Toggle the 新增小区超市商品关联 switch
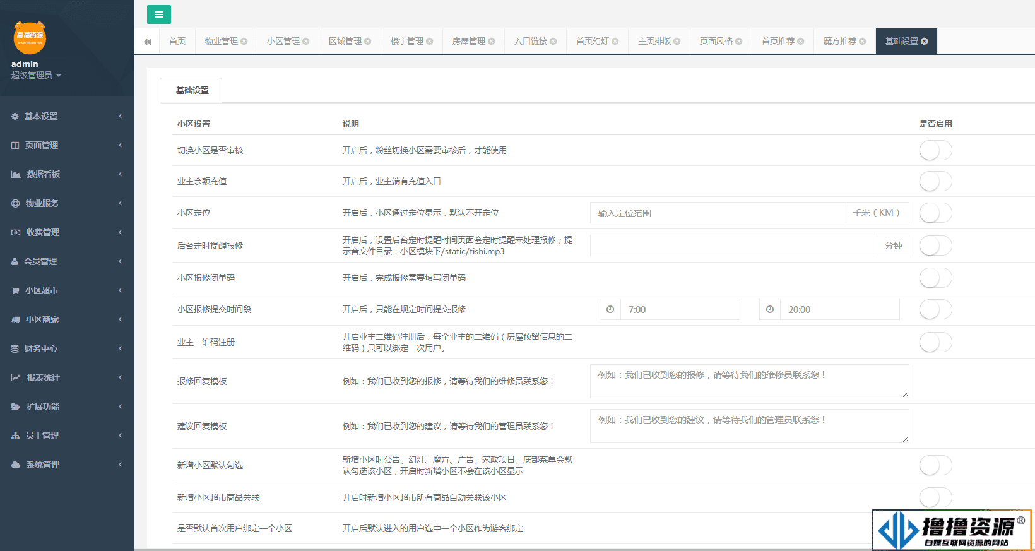The width and height of the screenshot is (1035, 551). click(935, 497)
